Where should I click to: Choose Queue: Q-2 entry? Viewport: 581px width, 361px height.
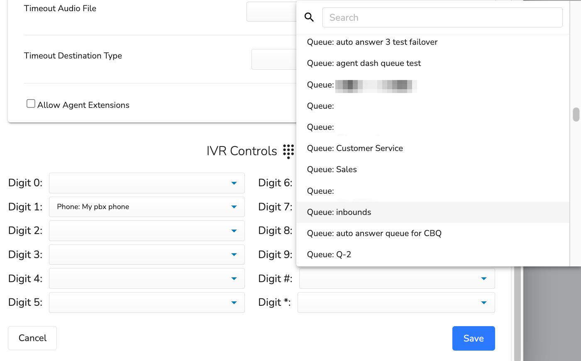click(433, 254)
